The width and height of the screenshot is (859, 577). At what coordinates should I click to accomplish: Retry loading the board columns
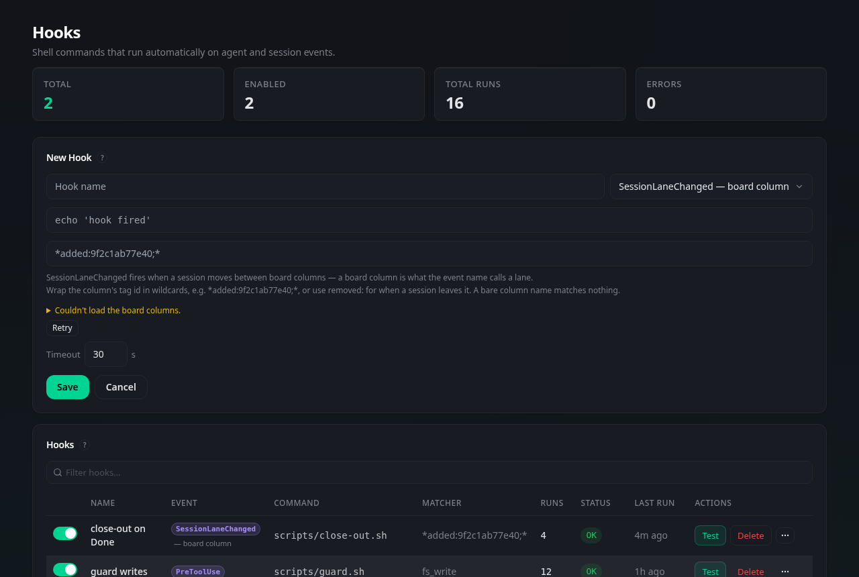tap(62, 327)
